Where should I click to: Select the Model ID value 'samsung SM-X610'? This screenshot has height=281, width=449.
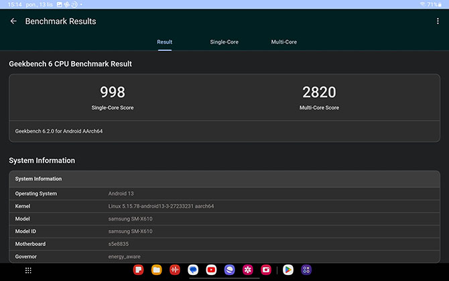130,231
